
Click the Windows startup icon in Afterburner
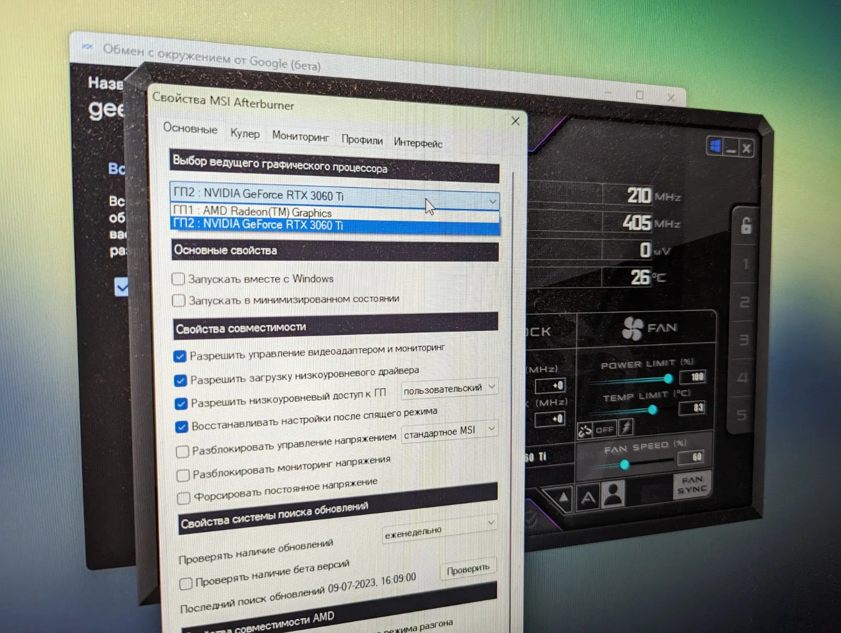click(x=715, y=146)
